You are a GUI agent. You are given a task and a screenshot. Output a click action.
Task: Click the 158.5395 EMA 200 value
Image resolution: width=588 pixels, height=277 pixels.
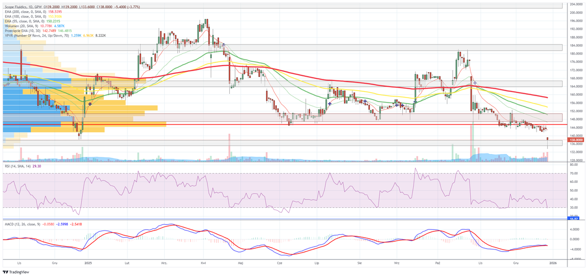click(x=55, y=12)
